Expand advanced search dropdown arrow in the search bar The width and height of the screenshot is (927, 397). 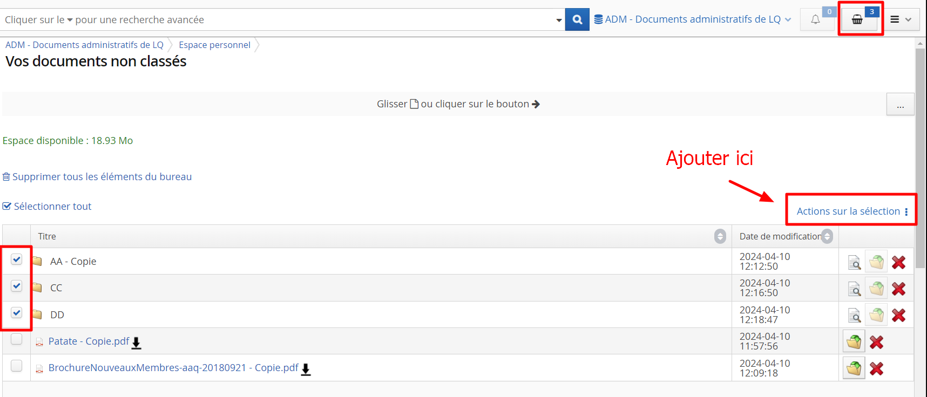point(559,20)
